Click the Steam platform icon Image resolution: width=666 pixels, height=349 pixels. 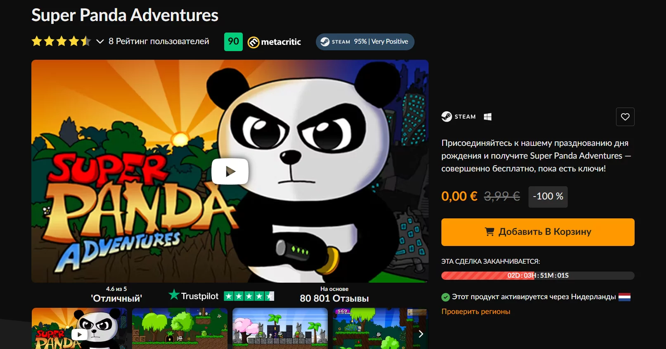pyautogui.click(x=458, y=117)
